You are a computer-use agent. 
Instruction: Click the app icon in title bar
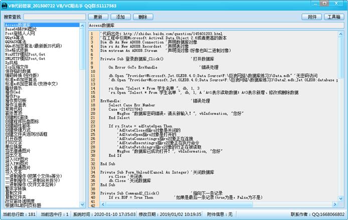click(x=5, y=5)
